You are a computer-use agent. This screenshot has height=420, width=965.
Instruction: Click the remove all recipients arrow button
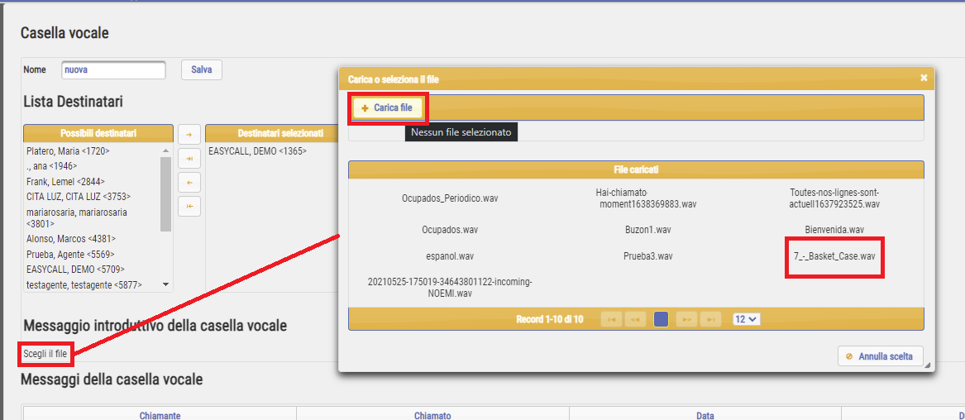pyautogui.click(x=189, y=206)
